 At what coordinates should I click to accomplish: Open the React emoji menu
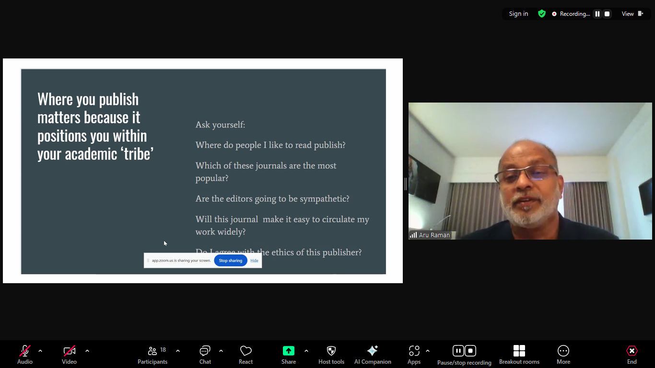click(x=246, y=351)
